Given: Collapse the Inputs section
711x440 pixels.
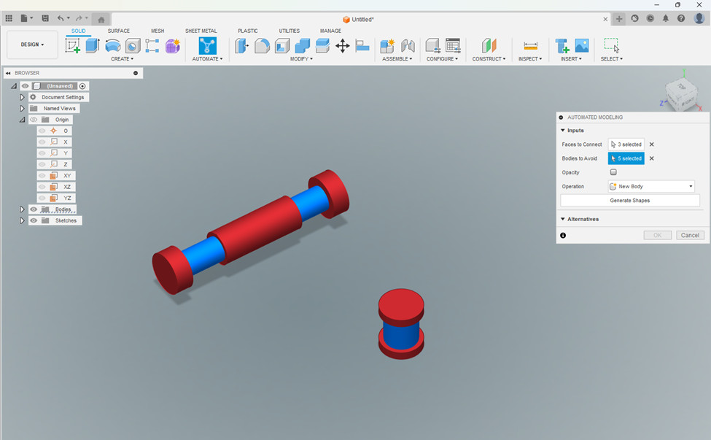Looking at the screenshot, I should 563,130.
